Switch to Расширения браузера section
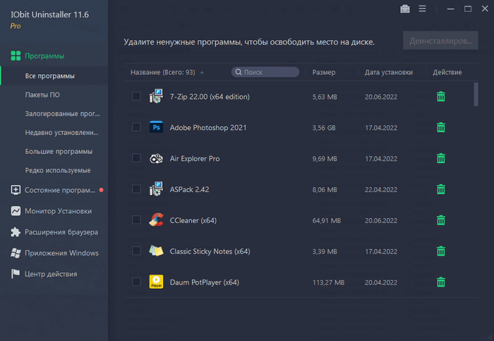494x341 pixels. coord(61,232)
